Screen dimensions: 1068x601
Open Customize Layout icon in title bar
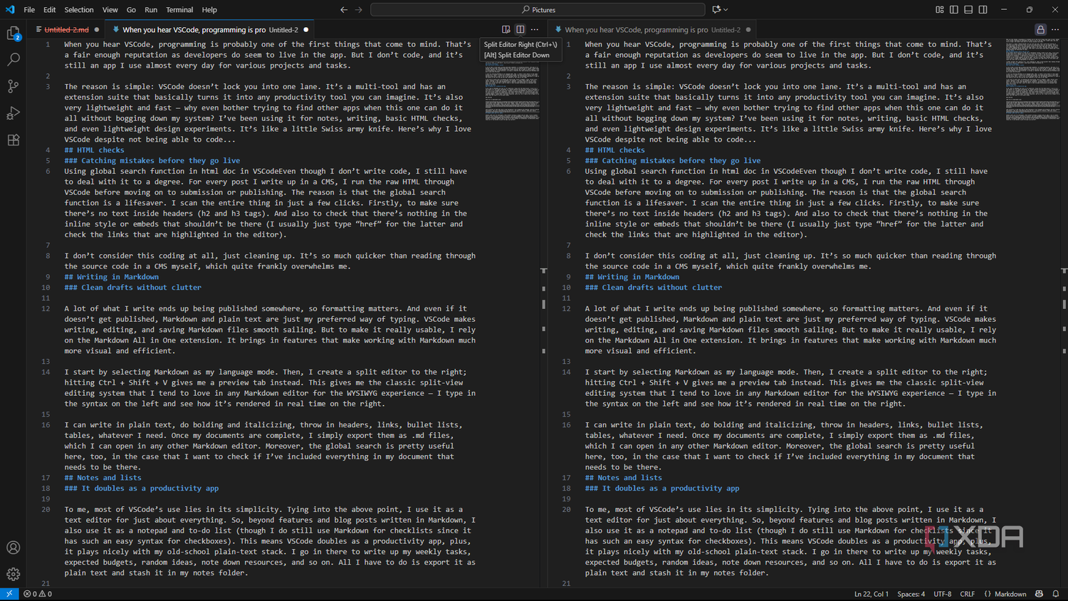pyautogui.click(x=939, y=9)
